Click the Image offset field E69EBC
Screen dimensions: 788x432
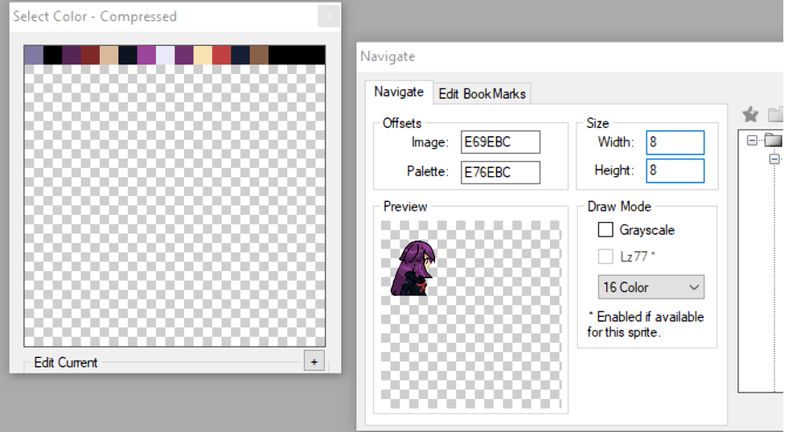(500, 142)
